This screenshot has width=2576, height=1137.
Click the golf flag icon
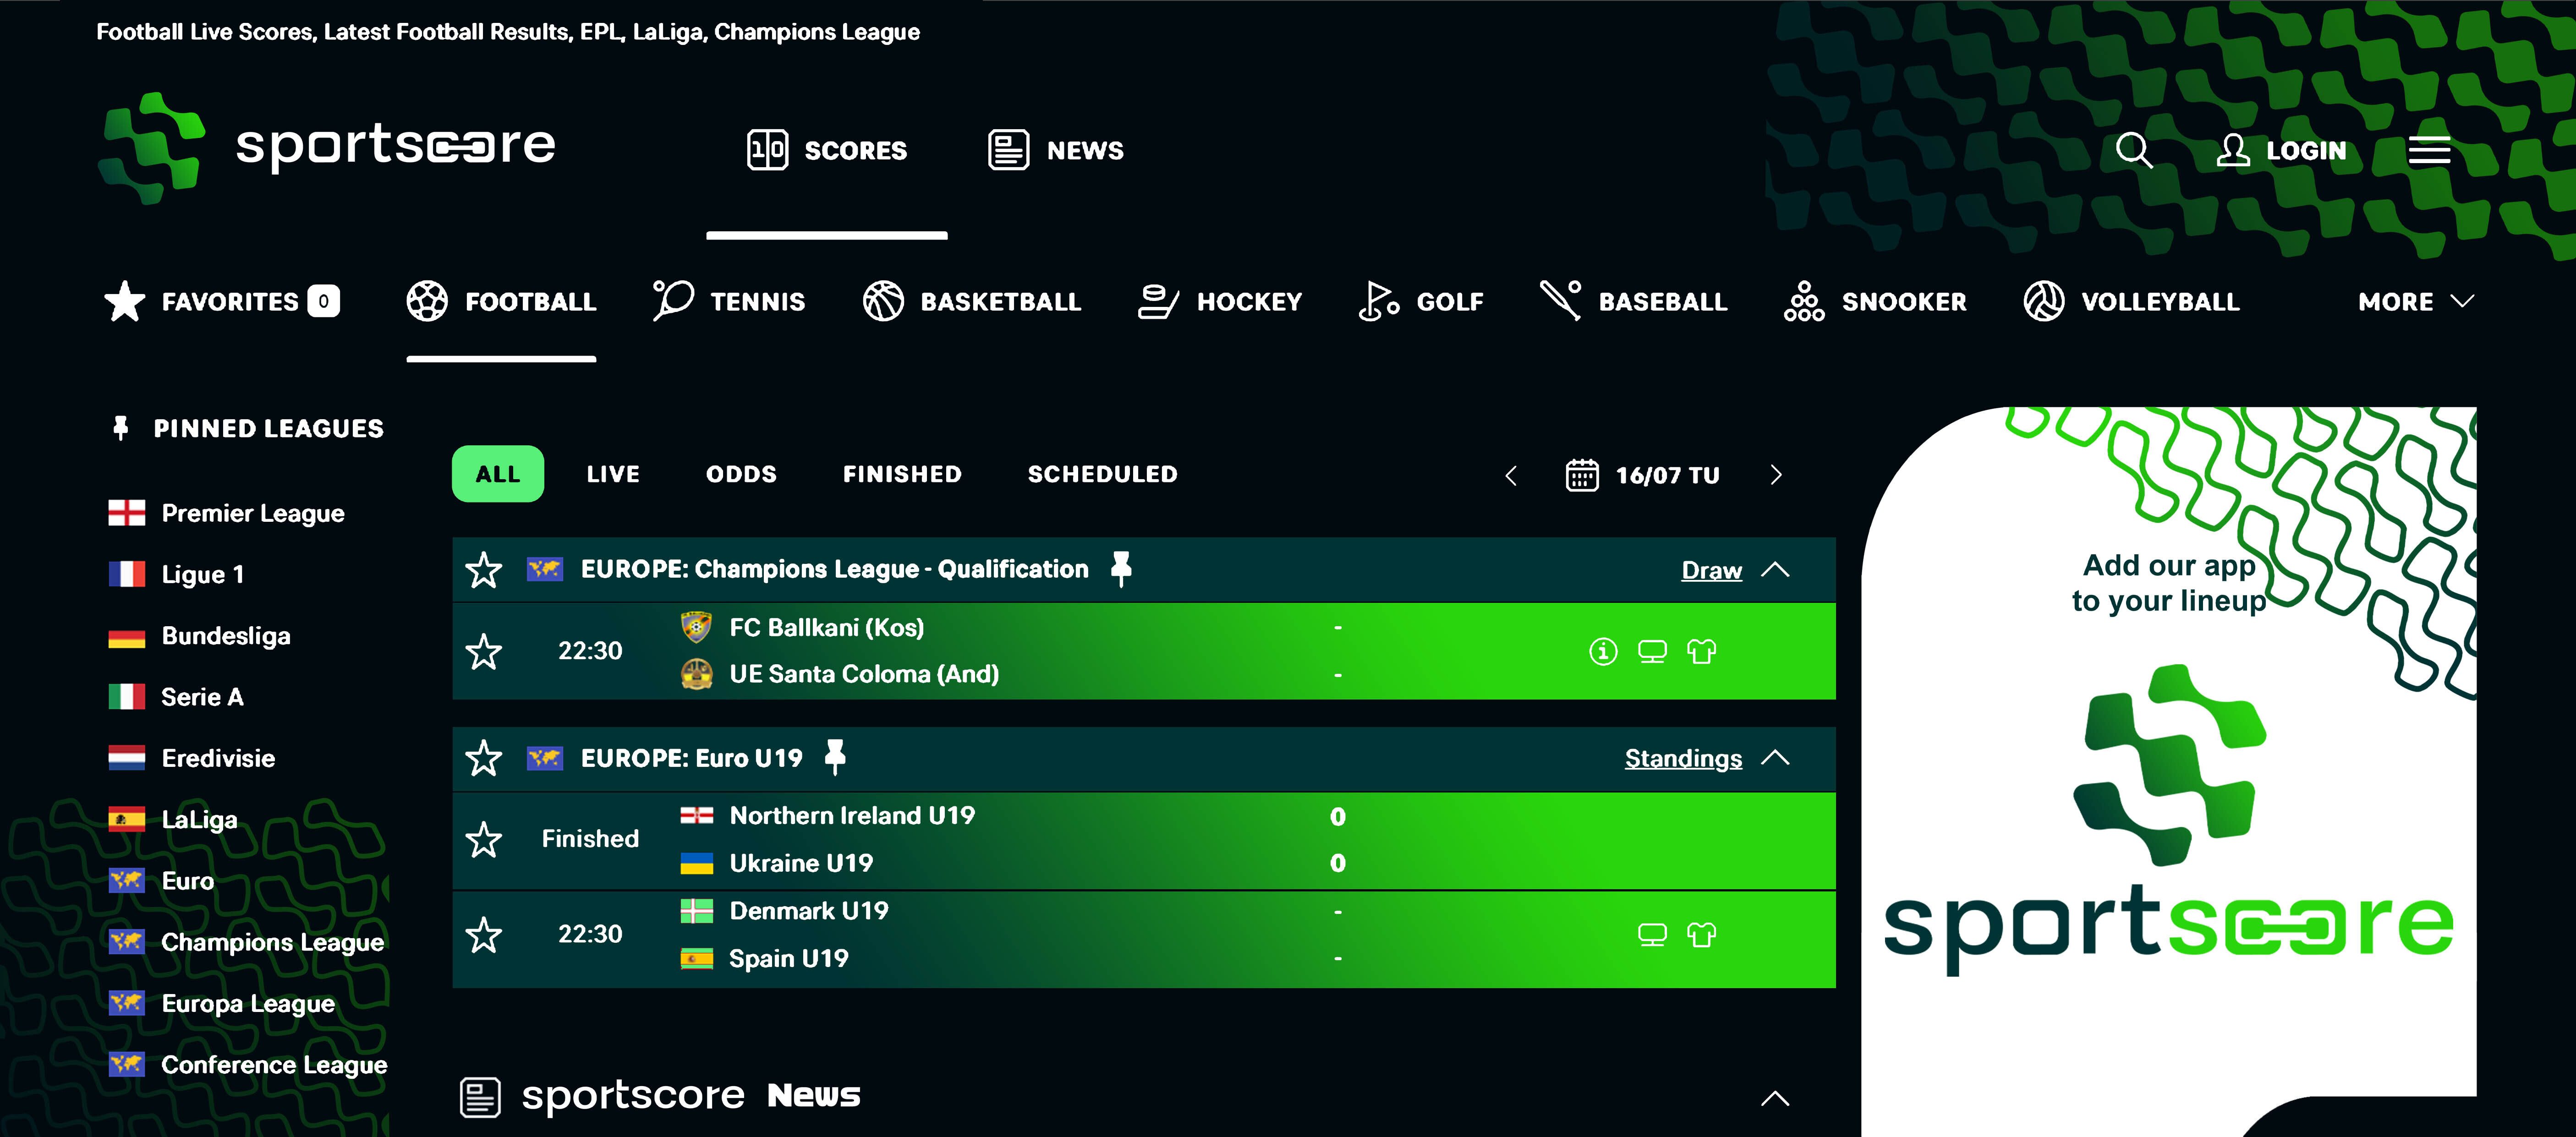pos(1379,301)
